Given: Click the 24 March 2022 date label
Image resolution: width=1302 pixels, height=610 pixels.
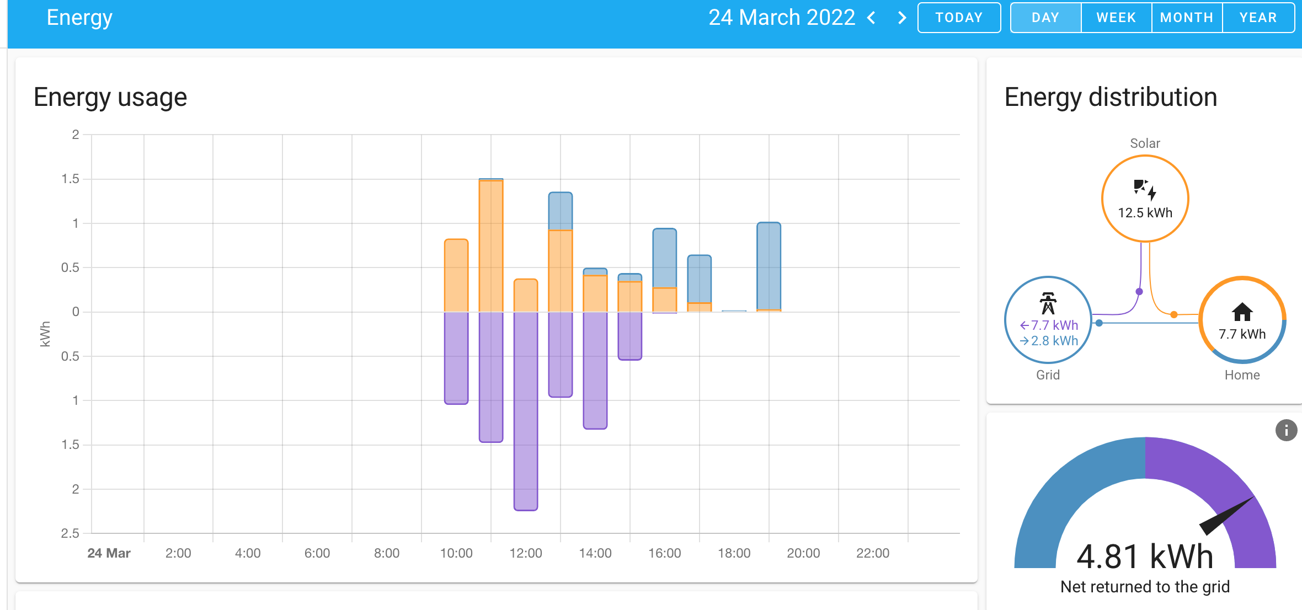Looking at the screenshot, I should 781,18.
